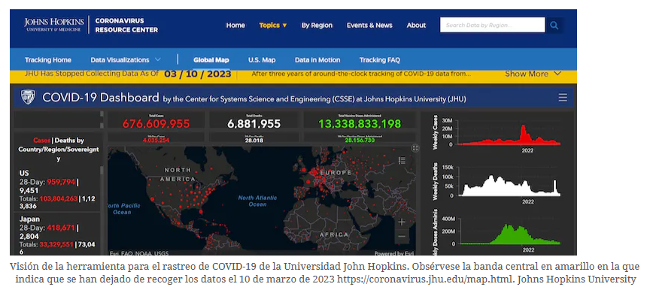Image resolution: width=650 pixels, height=290 pixels.
Task: Click the Johns Hopkins shield logo in dashboard header
Action: 28,97
